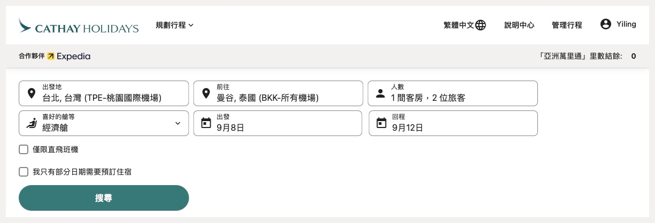Enable the 僅限直飛班機 checkbox

[24, 149]
